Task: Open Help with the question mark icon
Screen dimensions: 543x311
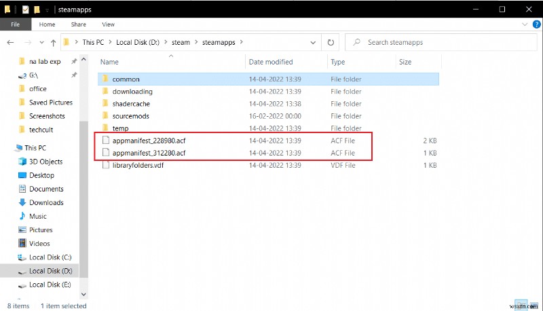Action: 536,24
